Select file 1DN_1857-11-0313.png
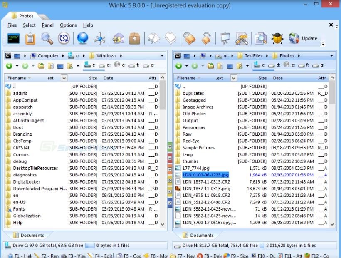Image resolution: width=341 pixels, height=258 pixels. (251, 189)
